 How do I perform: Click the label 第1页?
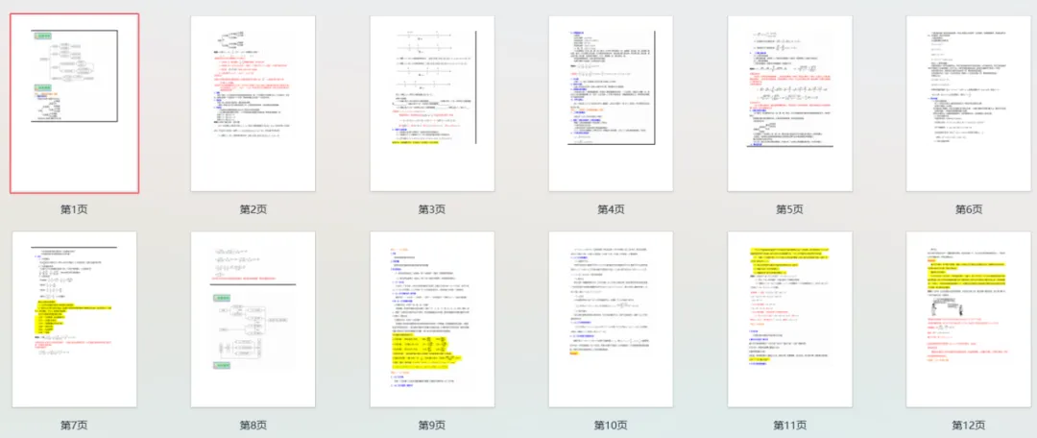tap(74, 209)
